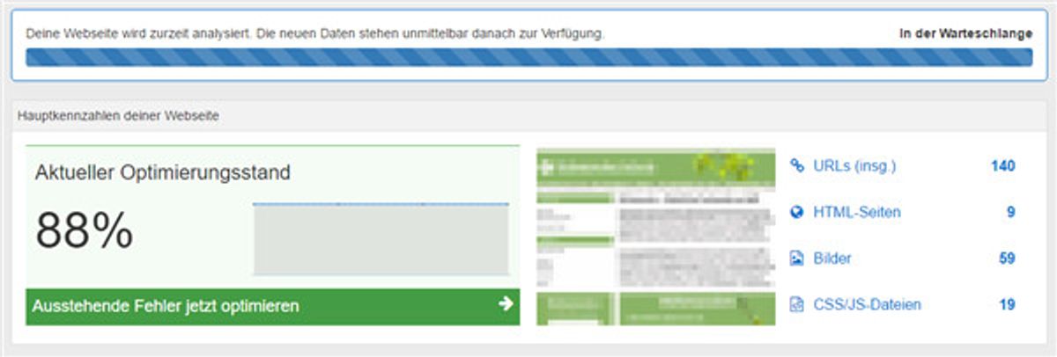Click the picture icon beside Bilder
Viewport: 1057px width, 357px height.
coord(797,259)
